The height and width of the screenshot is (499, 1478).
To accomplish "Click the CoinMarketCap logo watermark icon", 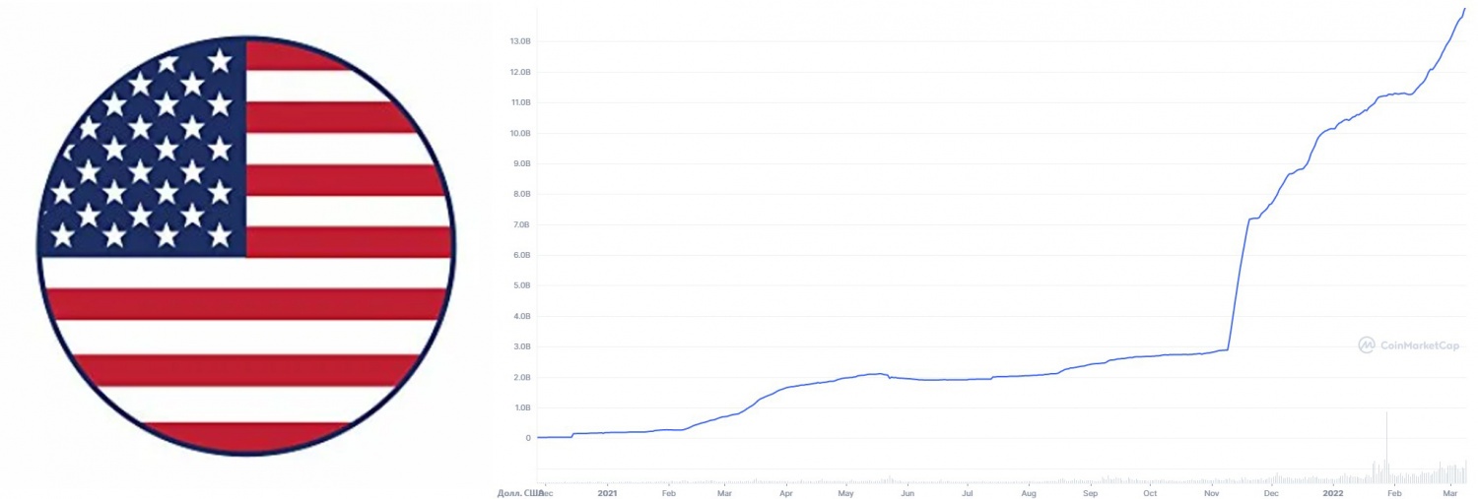I will [1367, 345].
